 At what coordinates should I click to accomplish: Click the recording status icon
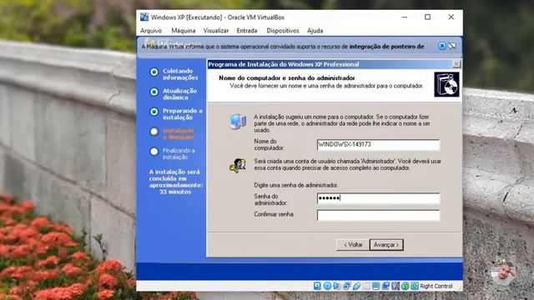point(385,286)
